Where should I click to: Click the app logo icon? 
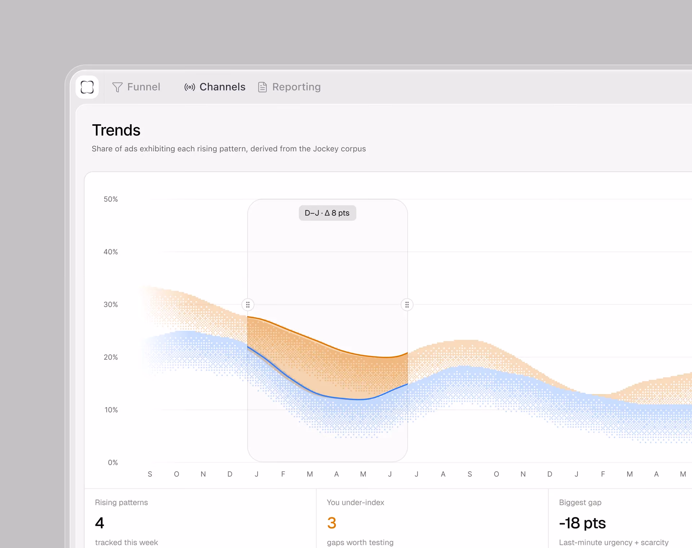[87, 87]
